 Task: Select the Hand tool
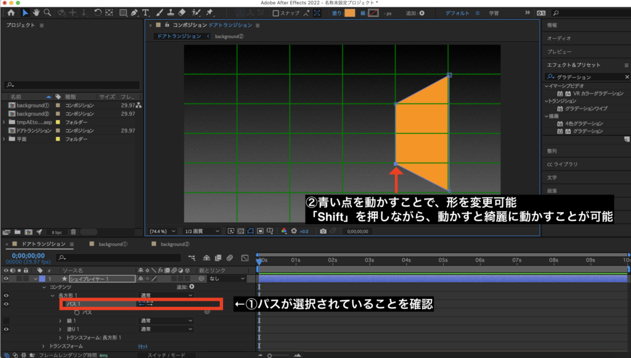(36, 12)
